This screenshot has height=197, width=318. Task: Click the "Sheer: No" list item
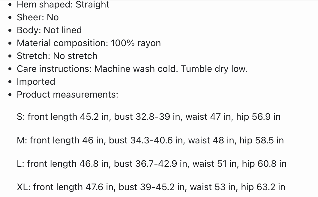pyautogui.click(x=37, y=17)
